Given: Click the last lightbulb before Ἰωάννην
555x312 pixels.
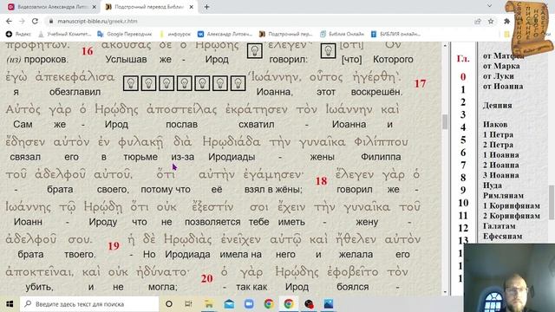Looking at the screenshot, I should click(238, 83).
